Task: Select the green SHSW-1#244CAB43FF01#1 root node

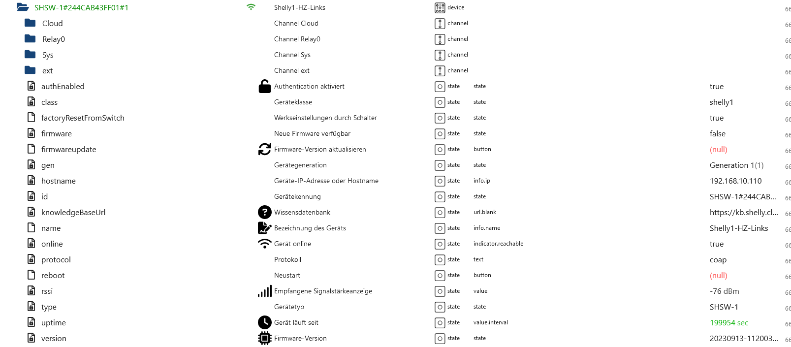Action: coord(81,8)
